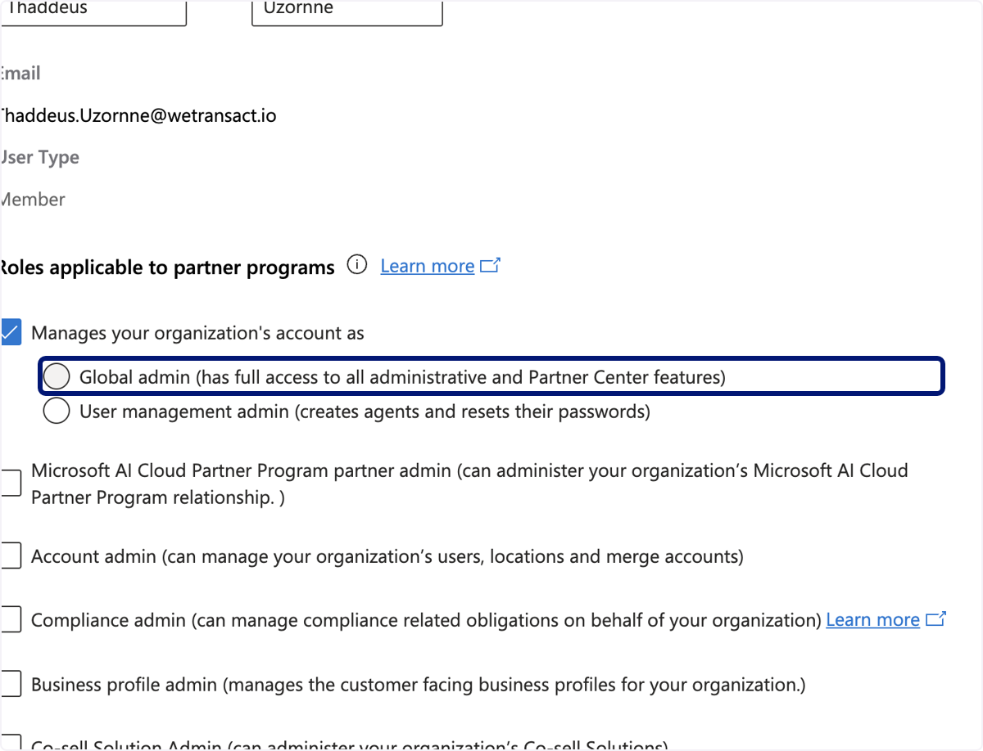Click the email address Thaddeus.Uzornne@wetransact.io
Image resolution: width=983 pixels, height=751 pixels.
(x=138, y=115)
